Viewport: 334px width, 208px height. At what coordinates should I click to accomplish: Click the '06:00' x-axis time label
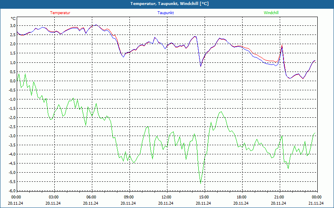pyautogui.click(x=91, y=197)
